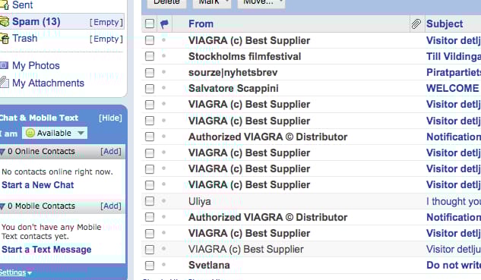Image resolution: width=481 pixels, height=280 pixels.
Task: Open the chat Settings dropdown
Action: point(15,272)
